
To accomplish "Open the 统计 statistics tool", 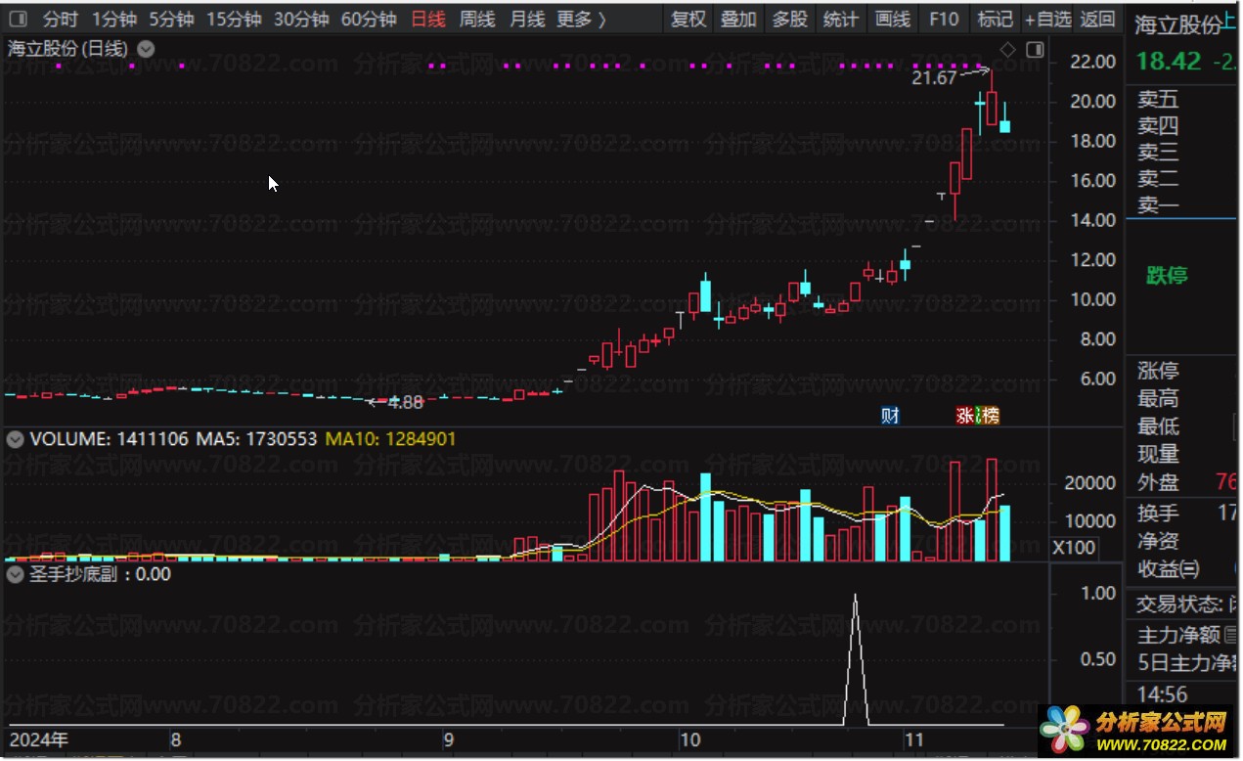I will (840, 19).
